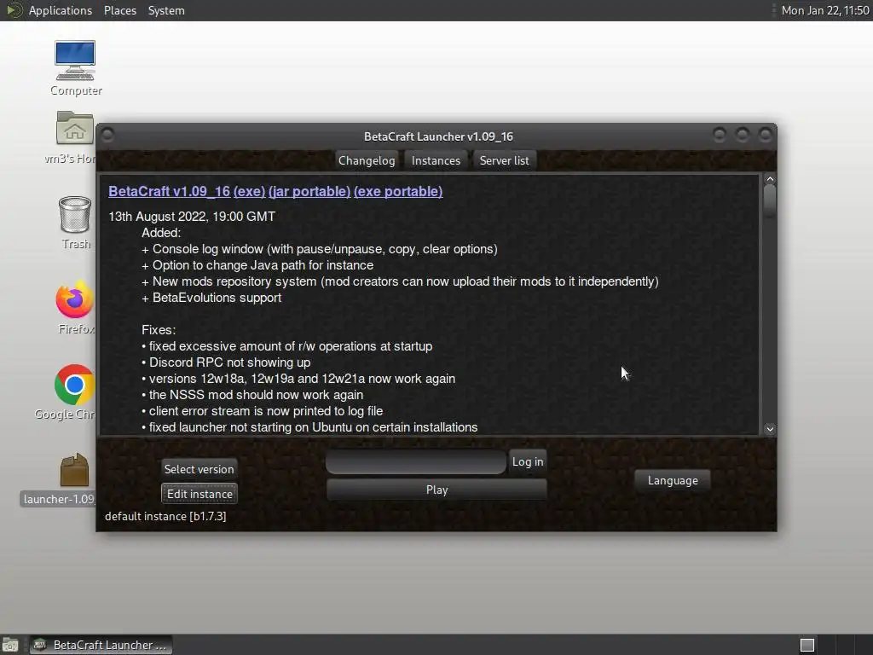Open the Places menu
The image size is (873, 655).
(x=120, y=10)
